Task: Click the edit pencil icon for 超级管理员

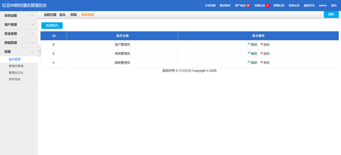Action: pos(248,62)
